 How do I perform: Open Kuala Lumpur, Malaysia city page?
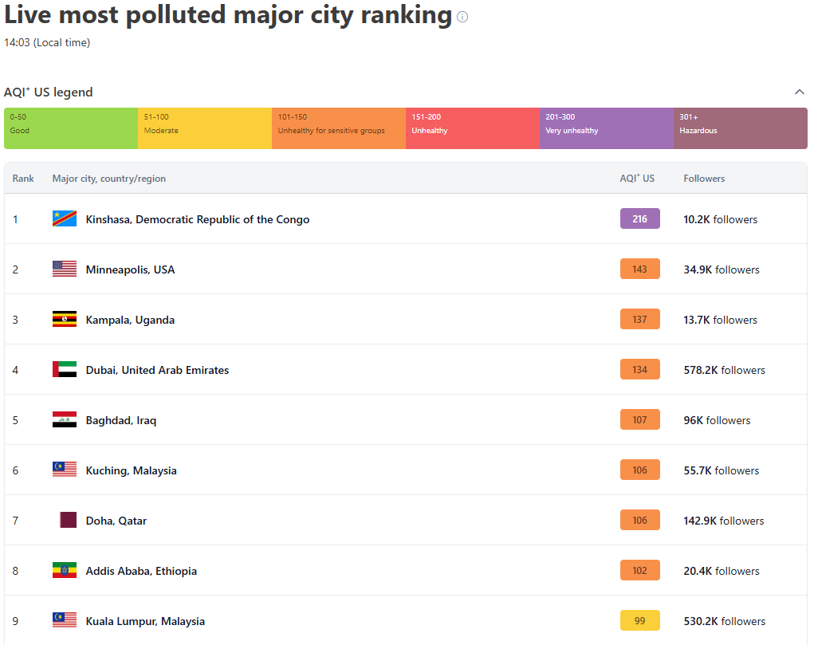145,621
